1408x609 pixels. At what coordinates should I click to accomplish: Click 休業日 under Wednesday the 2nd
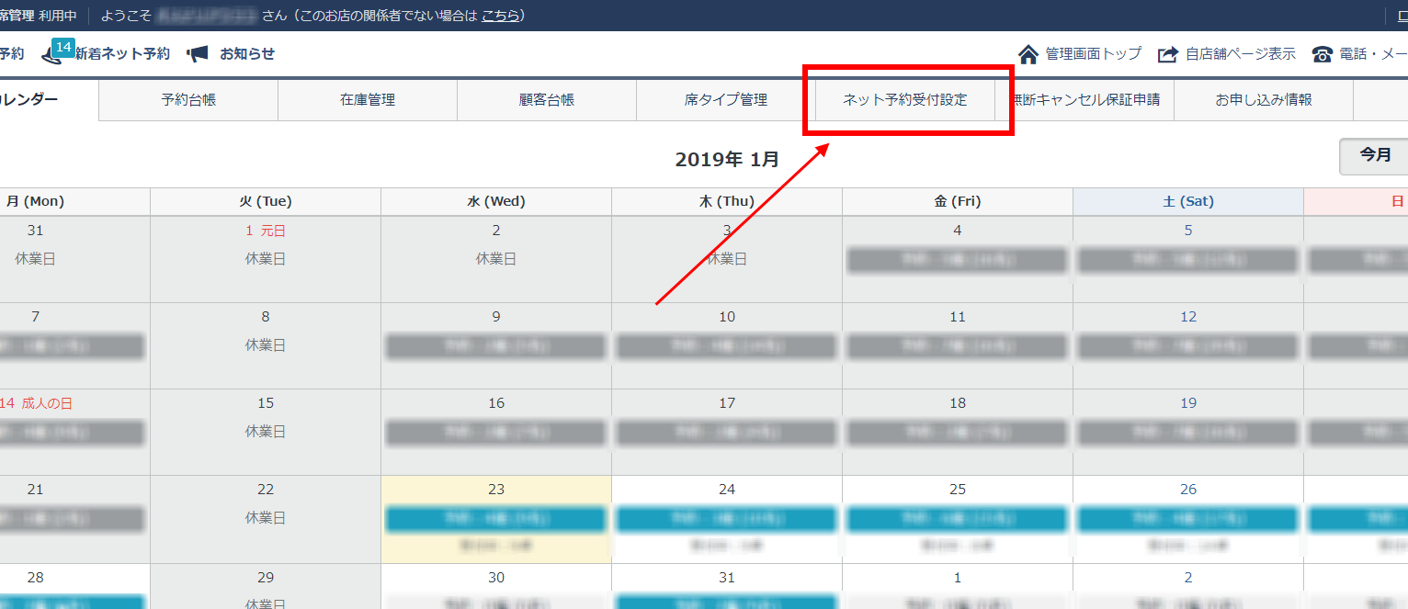496,259
